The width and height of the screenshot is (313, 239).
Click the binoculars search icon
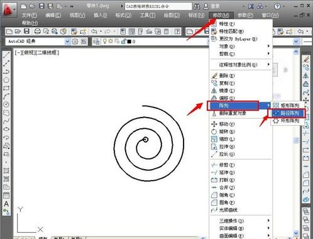click(197, 6)
